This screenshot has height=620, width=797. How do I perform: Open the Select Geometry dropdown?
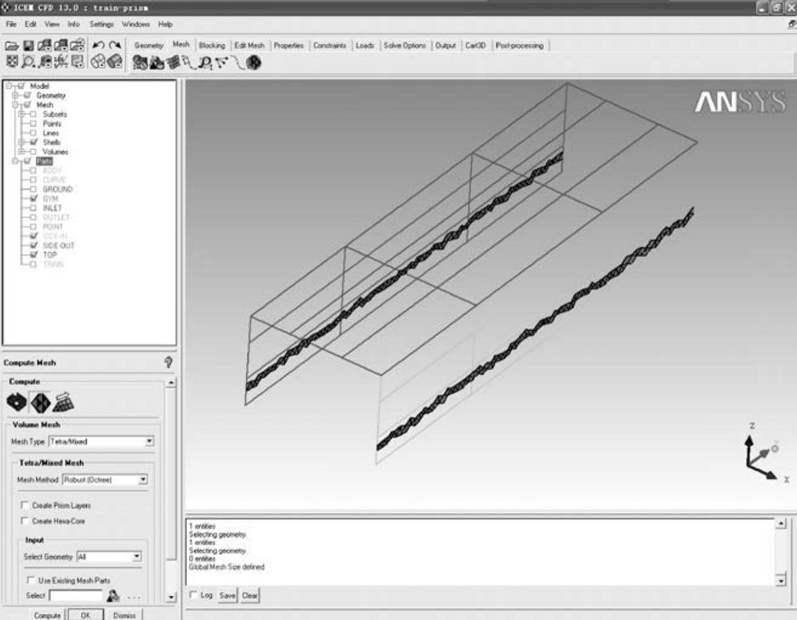(x=137, y=556)
